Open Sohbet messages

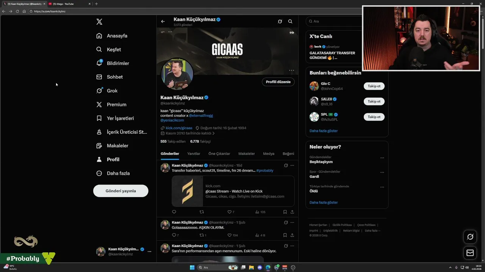[115, 77]
